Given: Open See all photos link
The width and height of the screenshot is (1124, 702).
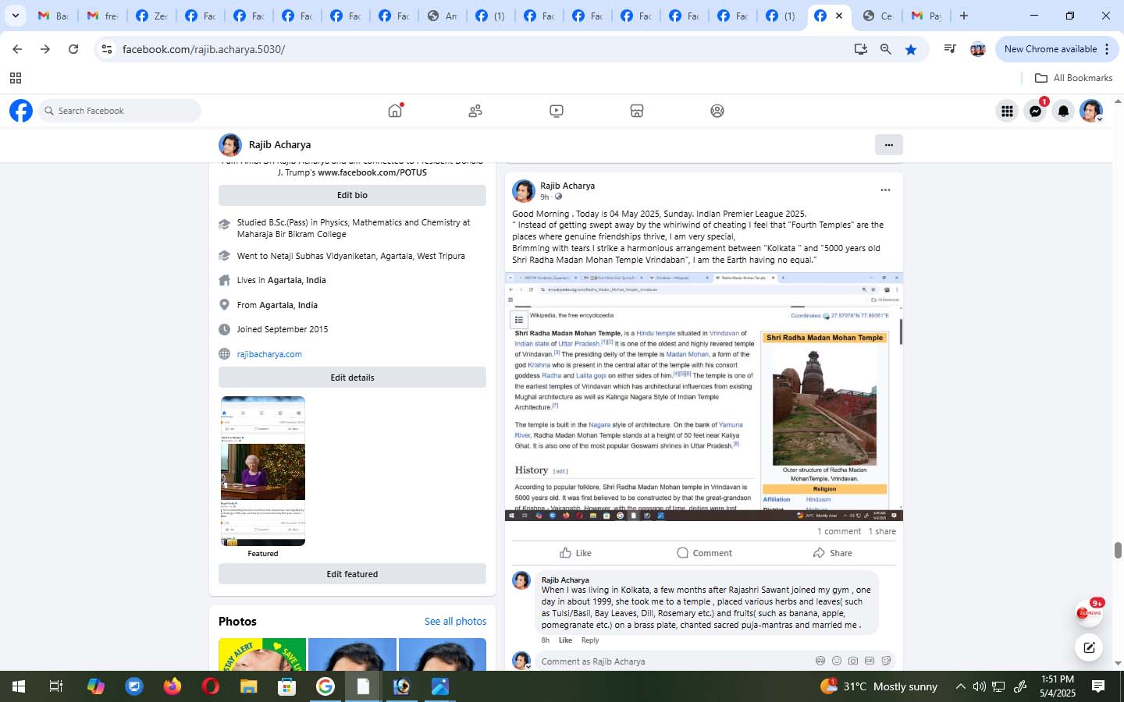Looking at the screenshot, I should [x=455, y=622].
